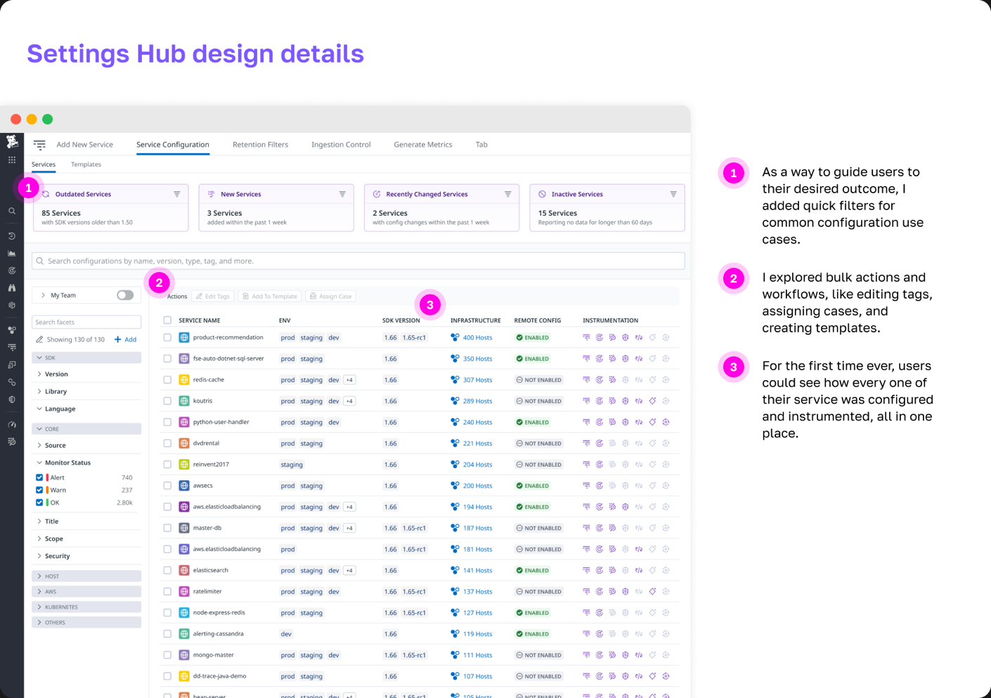Screen dimensions: 991x698
Task: Click filter icon on Outdated Services card
Action: (177, 194)
